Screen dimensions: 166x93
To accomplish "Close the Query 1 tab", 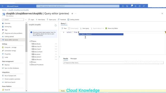I will pyautogui.click(x=67, y=24).
